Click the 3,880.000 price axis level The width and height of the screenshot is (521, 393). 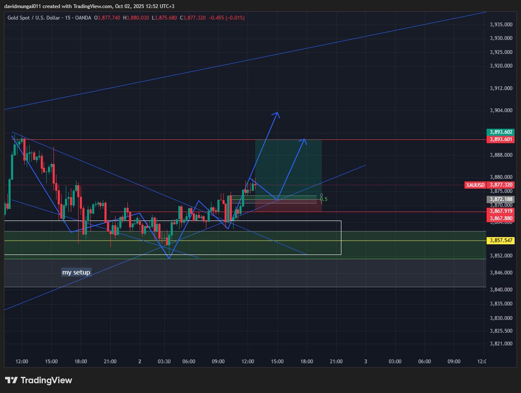[x=501, y=177]
